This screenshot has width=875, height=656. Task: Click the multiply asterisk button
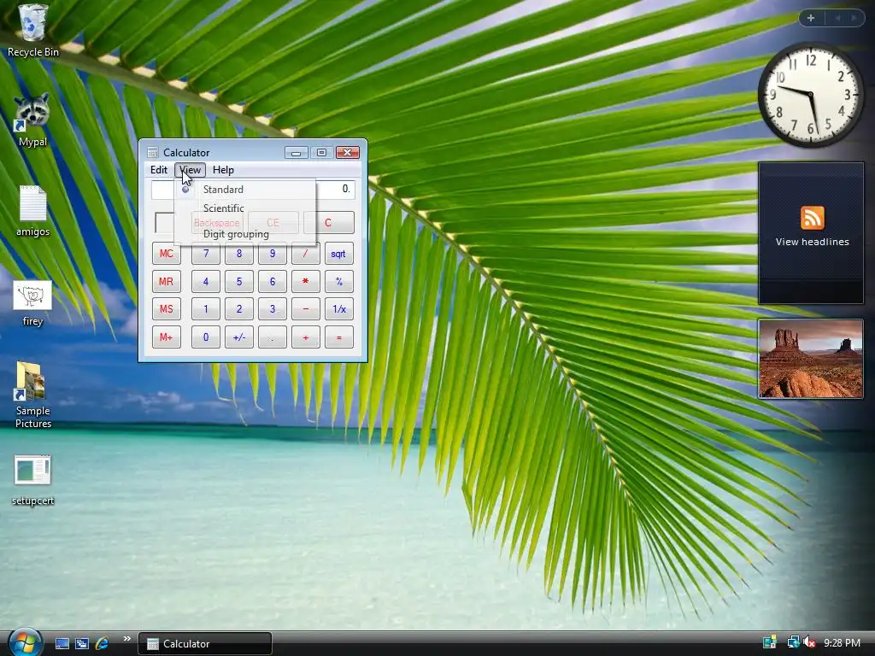click(x=305, y=282)
